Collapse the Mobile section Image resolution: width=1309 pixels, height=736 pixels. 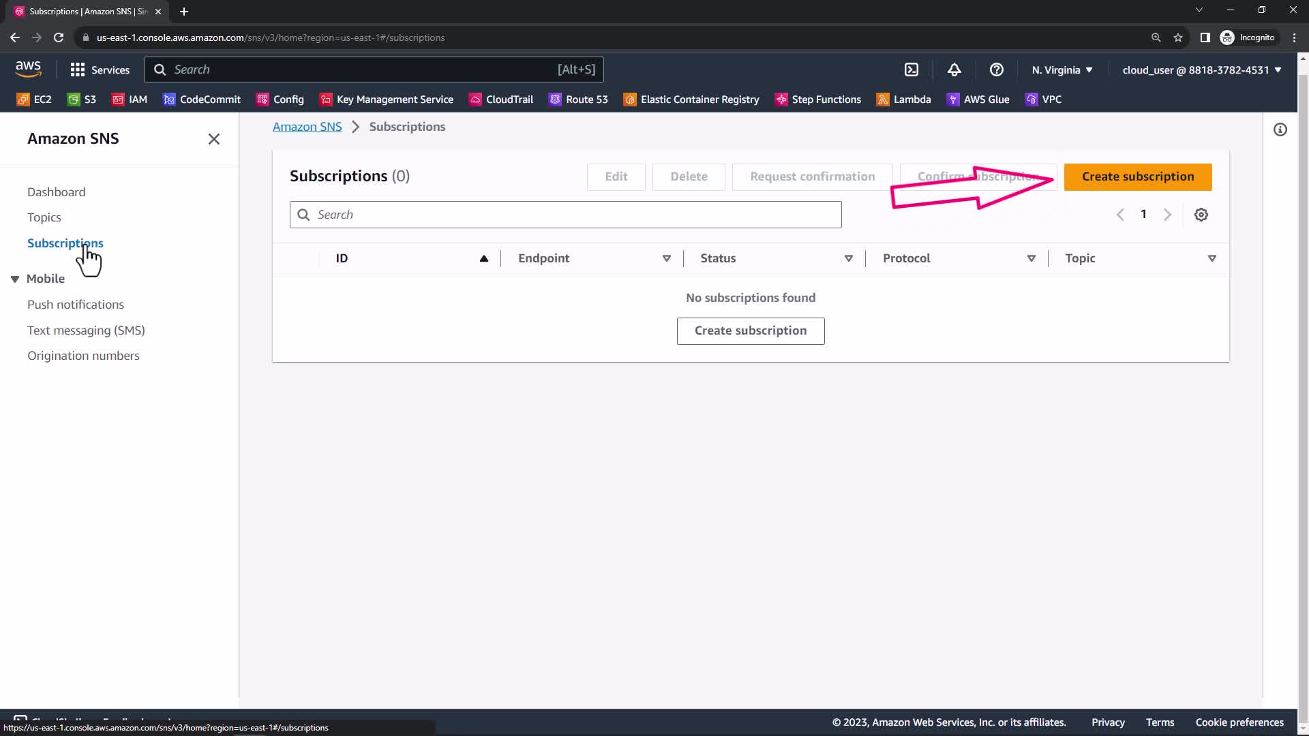tap(15, 279)
